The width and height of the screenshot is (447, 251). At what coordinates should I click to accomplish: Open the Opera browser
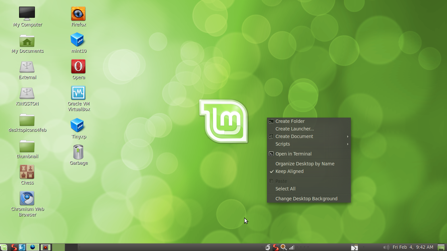[78, 67]
